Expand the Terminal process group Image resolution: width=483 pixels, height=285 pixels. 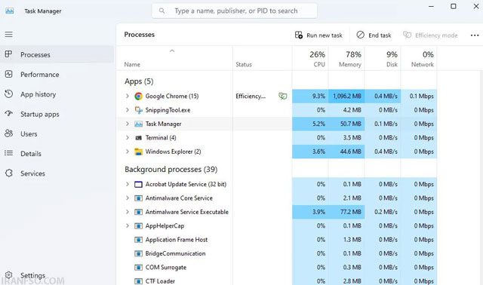coord(128,137)
